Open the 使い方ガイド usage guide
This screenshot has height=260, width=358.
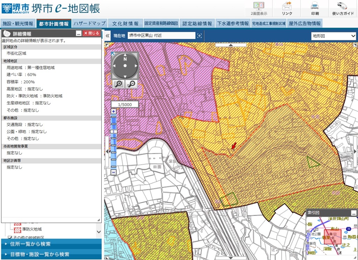pos(343,9)
